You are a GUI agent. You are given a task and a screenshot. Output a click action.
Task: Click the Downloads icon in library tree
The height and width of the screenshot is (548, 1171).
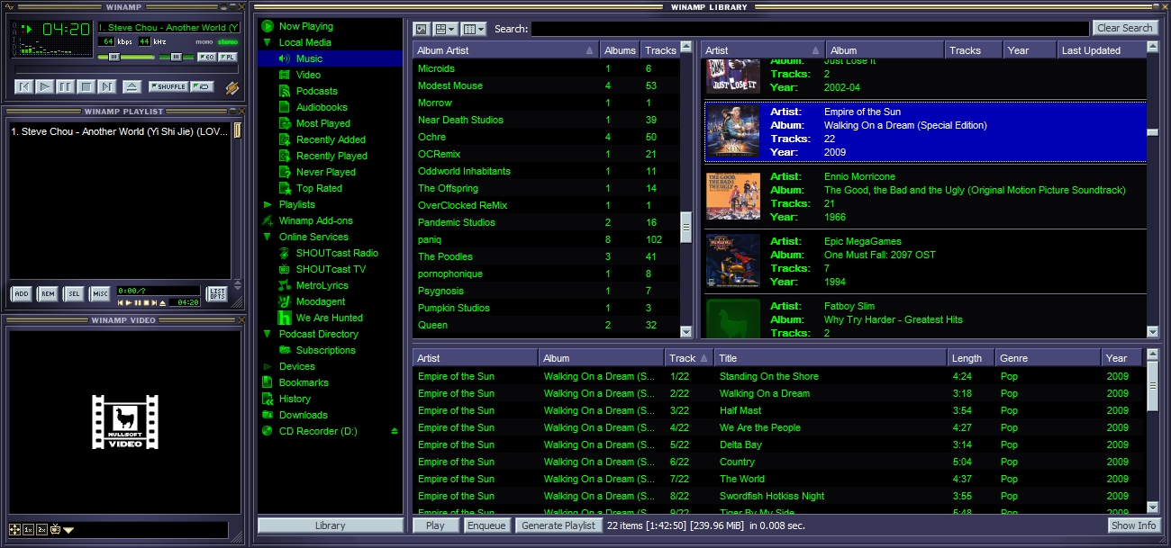click(x=268, y=415)
